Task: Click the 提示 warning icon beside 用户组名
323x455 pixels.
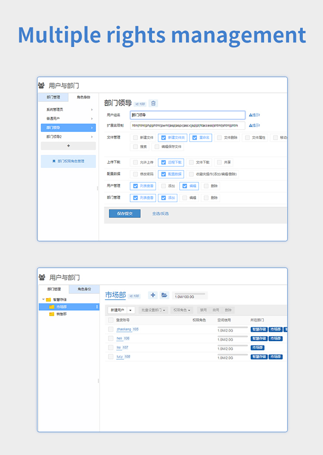Action: coord(251,115)
